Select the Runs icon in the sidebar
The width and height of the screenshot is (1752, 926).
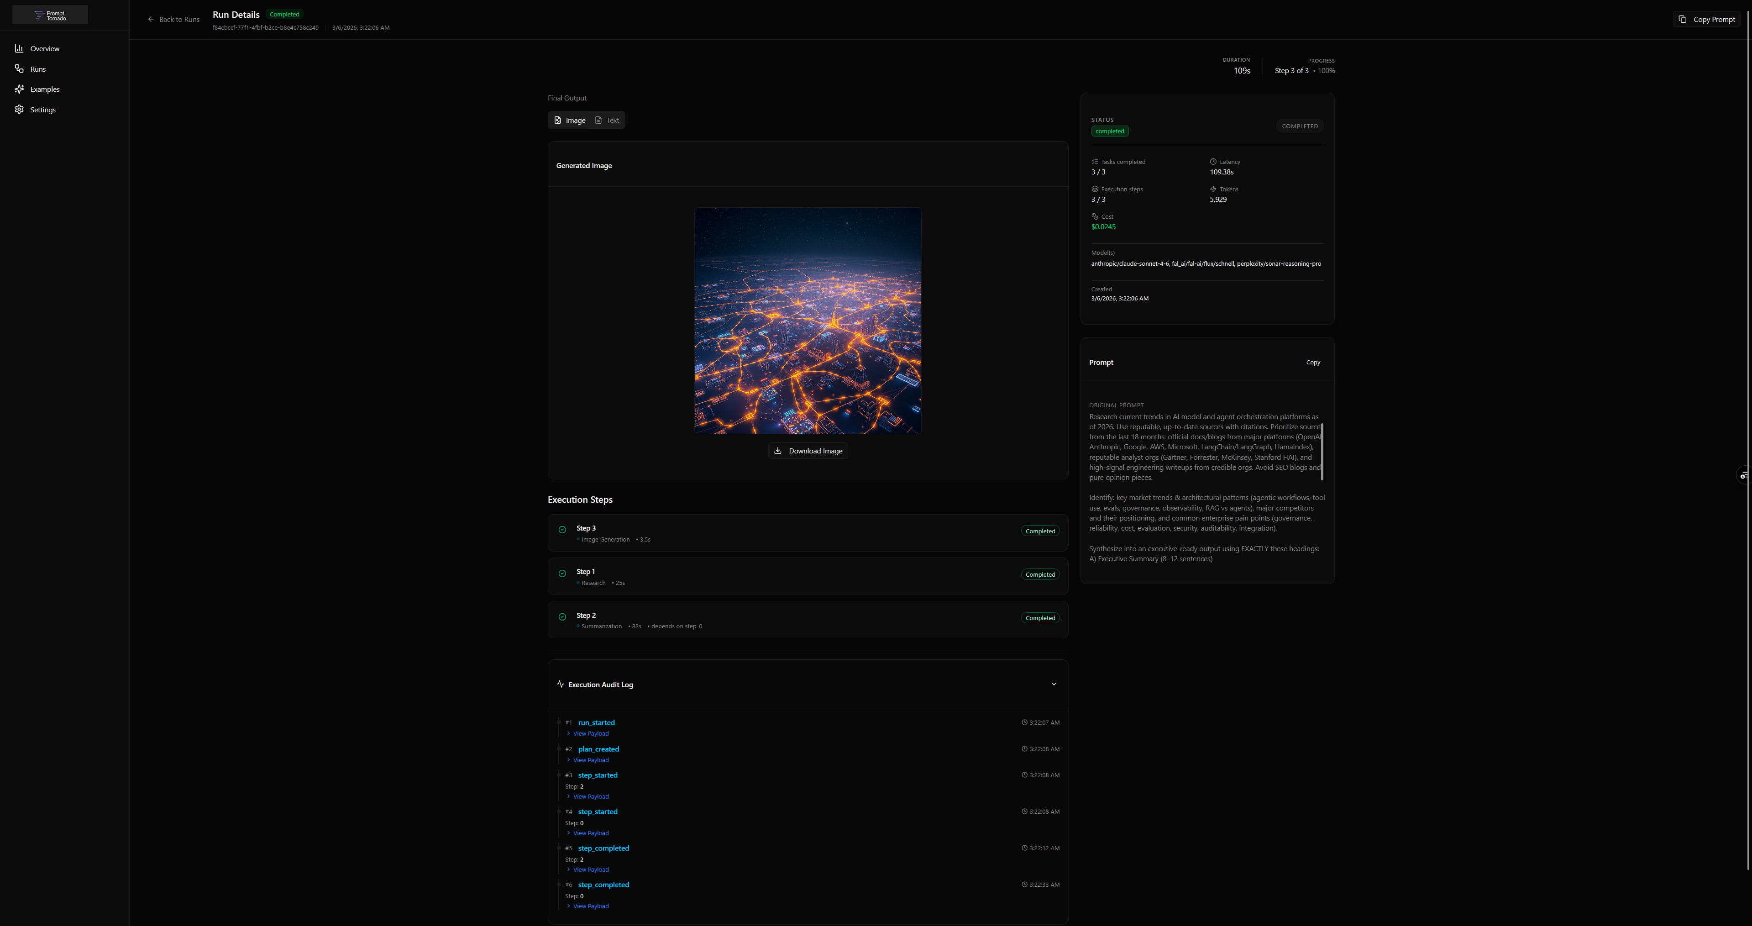point(19,68)
